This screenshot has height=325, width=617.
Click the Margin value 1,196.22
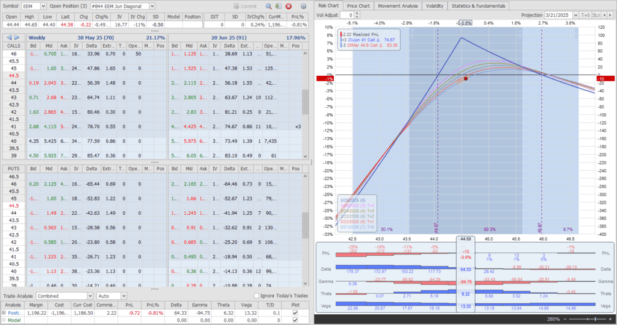click(x=37, y=313)
